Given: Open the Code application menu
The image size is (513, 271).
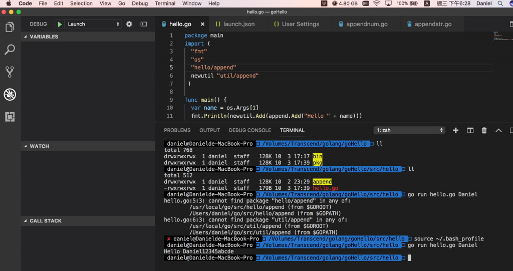Looking at the screenshot, I should click(25, 4).
